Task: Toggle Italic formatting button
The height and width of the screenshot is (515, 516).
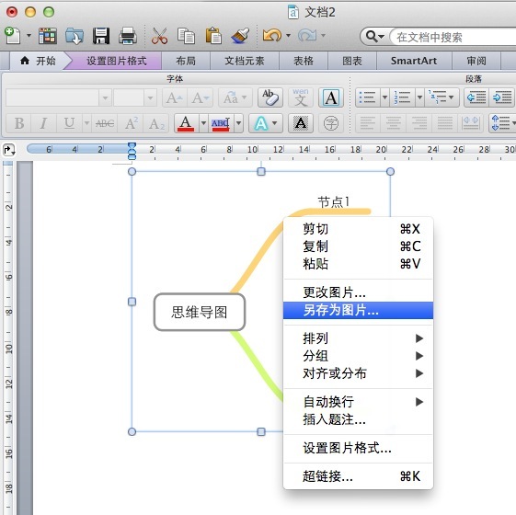Action: (43, 123)
